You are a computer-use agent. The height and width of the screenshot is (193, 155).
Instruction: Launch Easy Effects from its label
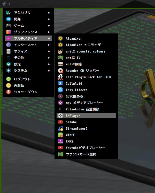[77, 90]
